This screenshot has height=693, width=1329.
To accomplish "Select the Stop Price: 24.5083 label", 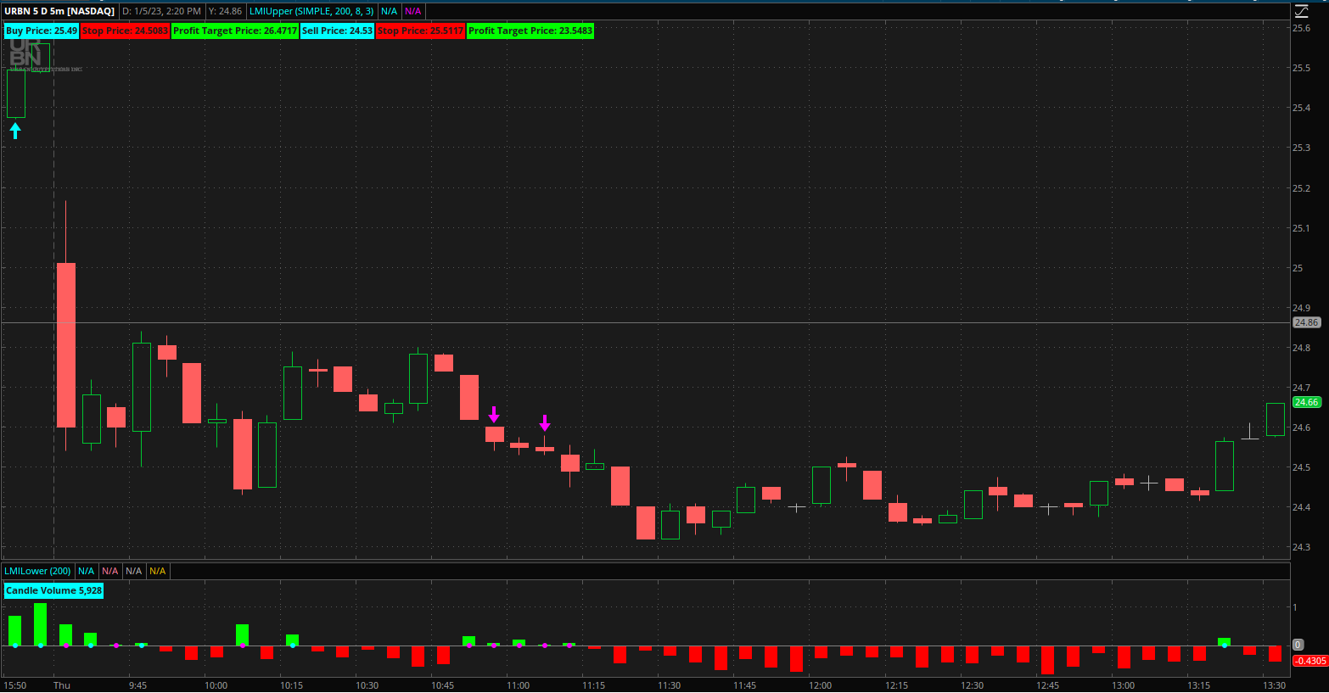I will 125,31.
